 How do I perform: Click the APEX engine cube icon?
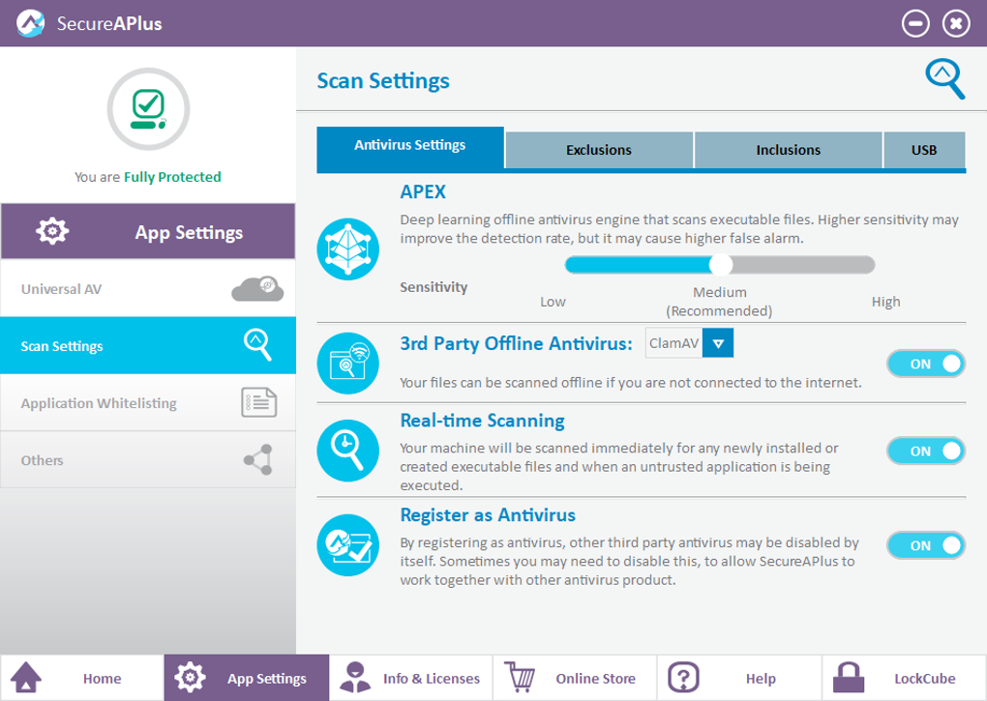pyautogui.click(x=348, y=248)
